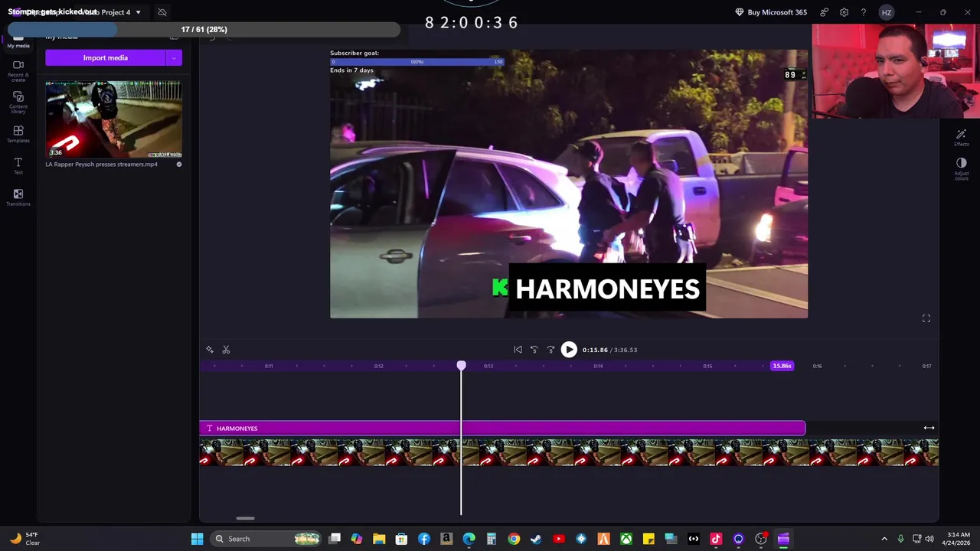Click the microphone tray icon
The image size is (980, 551).
[x=901, y=539]
